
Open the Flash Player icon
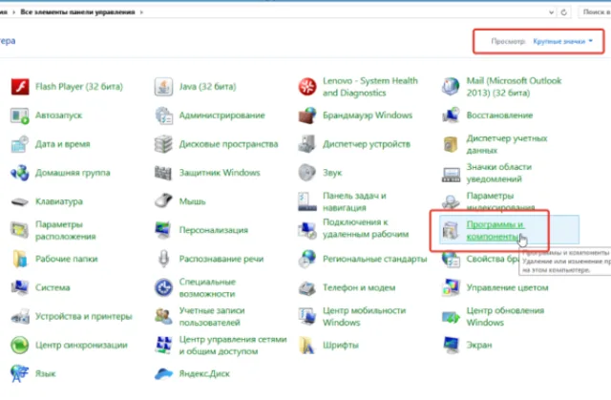(x=20, y=87)
